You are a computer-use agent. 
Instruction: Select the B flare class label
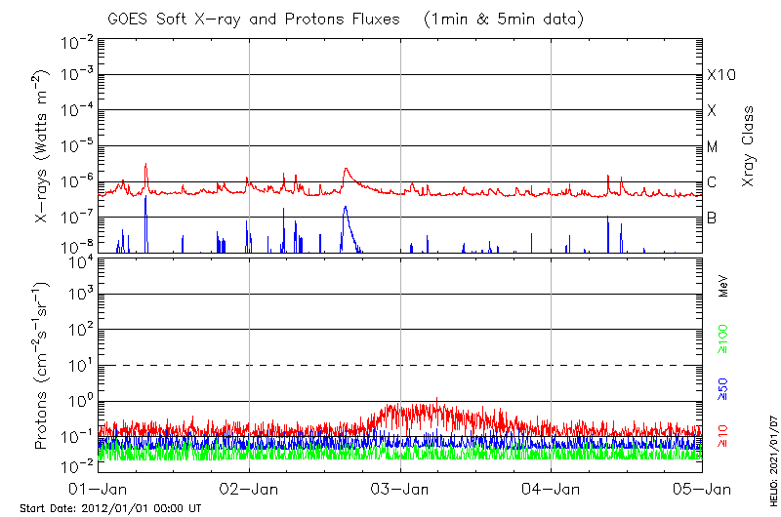tap(712, 218)
